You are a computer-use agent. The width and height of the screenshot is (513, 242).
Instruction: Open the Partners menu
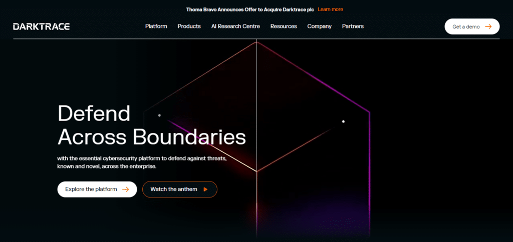(353, 26)
